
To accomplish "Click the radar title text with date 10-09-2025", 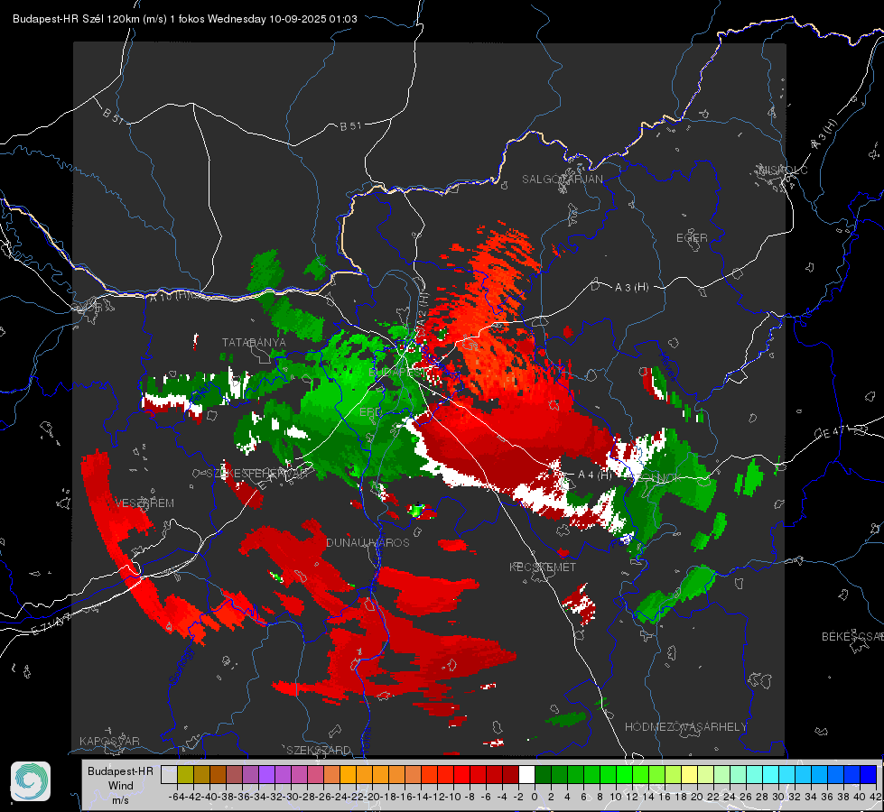I will click(185, 19).
